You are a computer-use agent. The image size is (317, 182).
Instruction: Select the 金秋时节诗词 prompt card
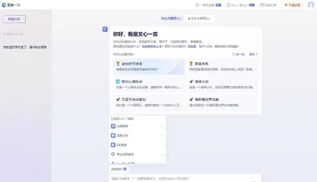149,67
